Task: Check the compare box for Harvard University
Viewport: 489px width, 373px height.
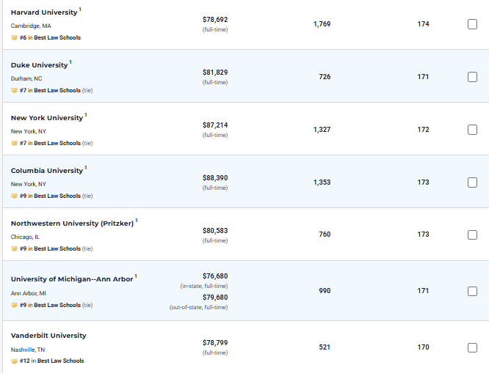Action: coord(473,24)
